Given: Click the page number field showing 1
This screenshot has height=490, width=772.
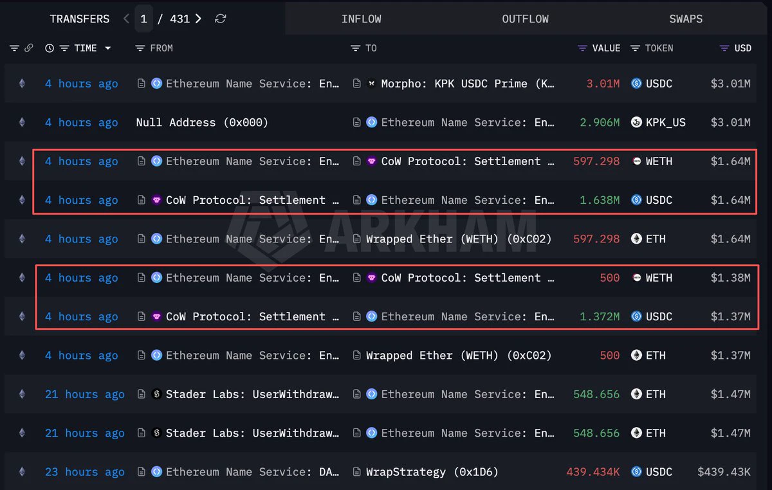Looking at the screenshot, I should click(x=143, y=19).
